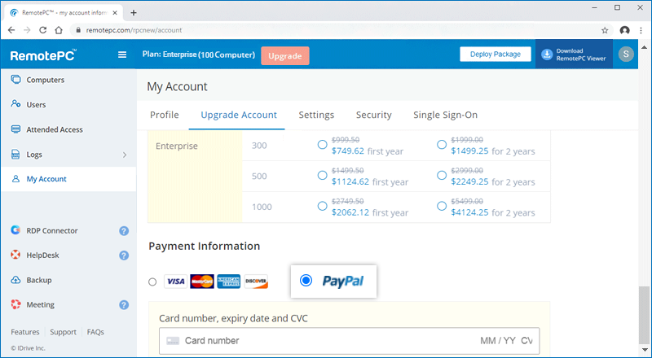Click the page scrollbar thumb
This screenshot has width=652, height=358.
[644, 314]
